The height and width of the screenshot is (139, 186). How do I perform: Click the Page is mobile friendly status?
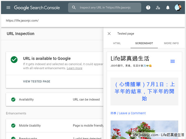tap(88, 126)
